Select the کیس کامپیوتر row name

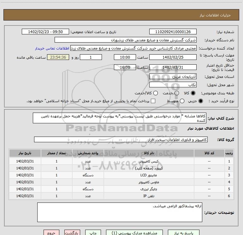[x=149, y=162]
